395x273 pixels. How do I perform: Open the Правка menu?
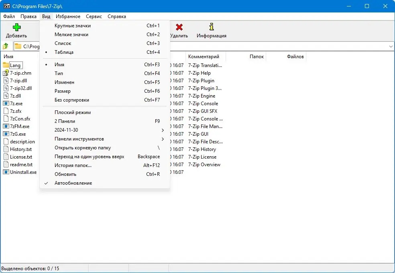[29, 16]
